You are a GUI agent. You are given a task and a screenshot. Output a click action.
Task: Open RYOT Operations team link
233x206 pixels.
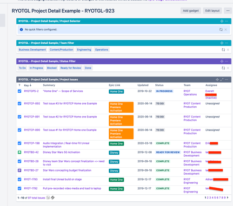coord(190,93)
